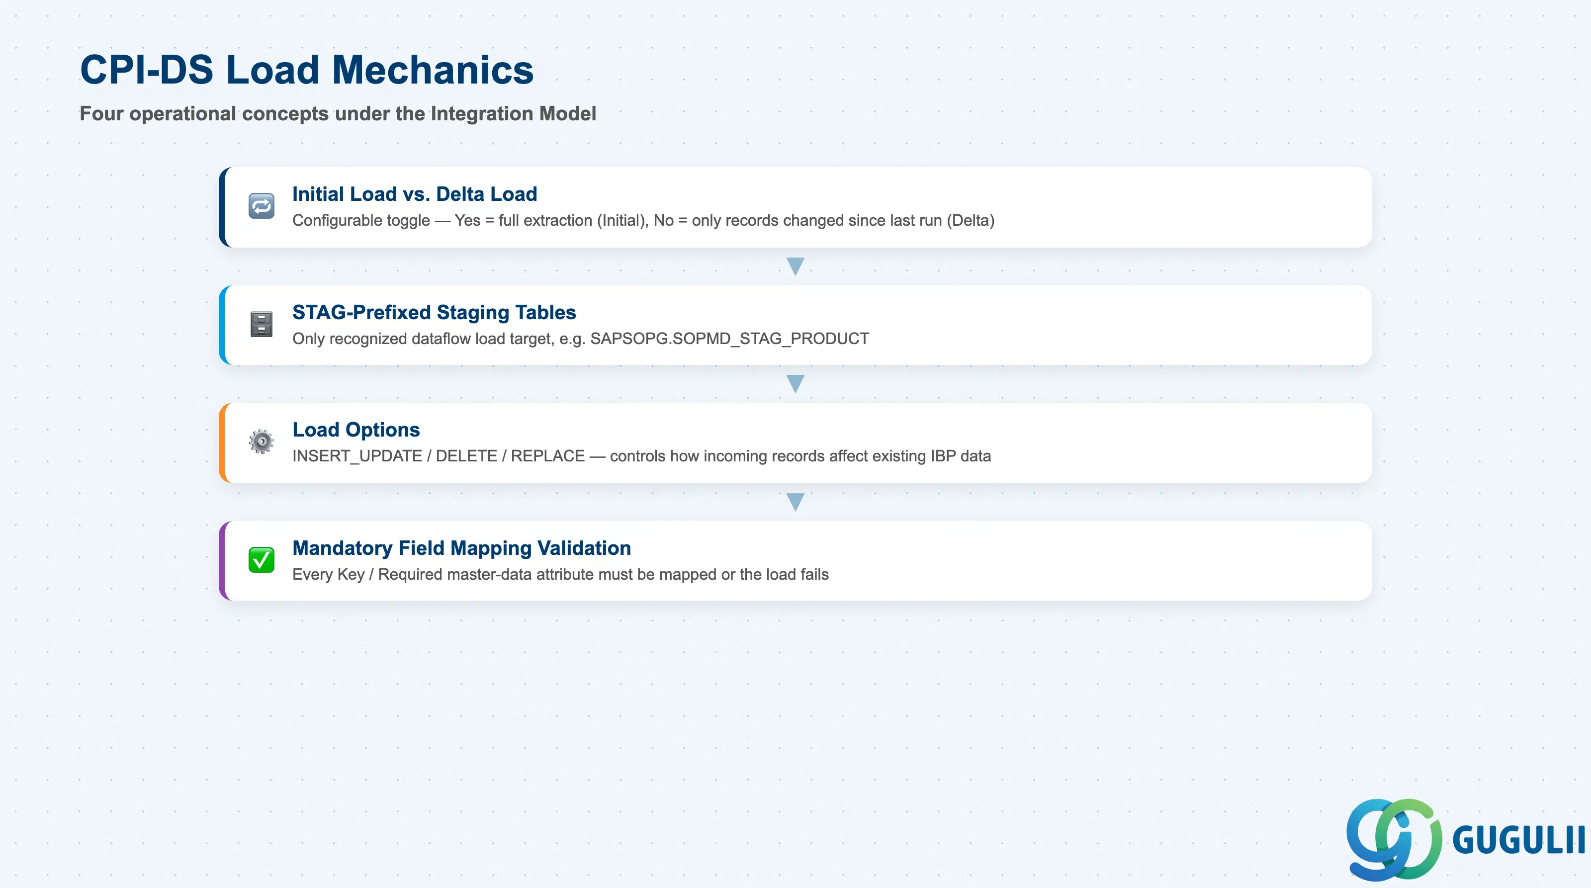The width and height of the screenshot is (1591, 888).
Task: Select the Initial Load vs. Delta Load heading
Action: tap(415, 194)
